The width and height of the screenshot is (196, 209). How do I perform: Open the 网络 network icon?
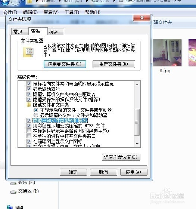pos(10,207)
